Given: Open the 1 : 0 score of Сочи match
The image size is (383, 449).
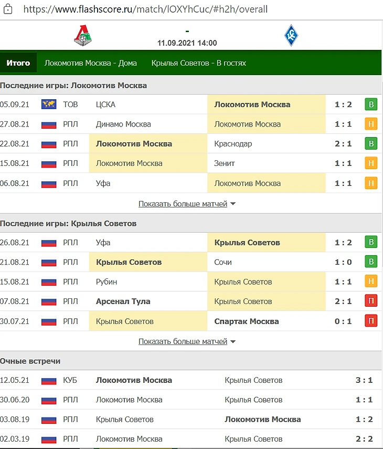Looking at the screenshot, I should pyautogui.click(x=343, y=262).
